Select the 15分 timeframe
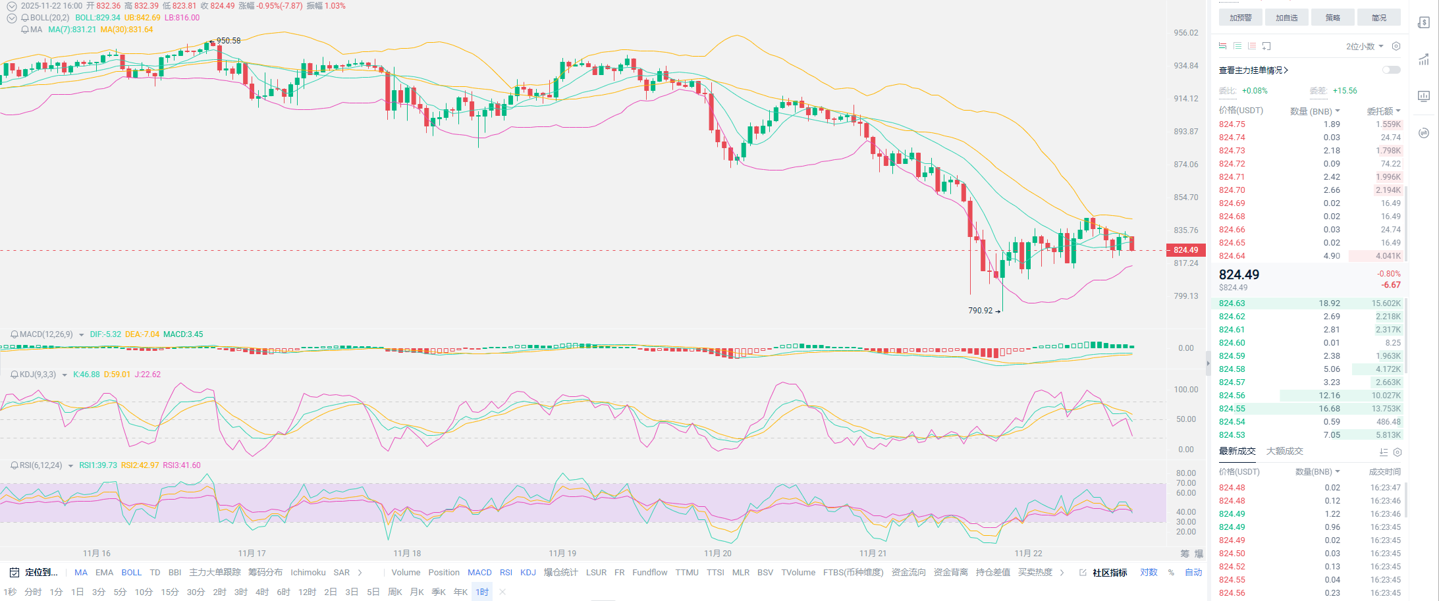This screenshot has width=1439, height=601. 169,592
